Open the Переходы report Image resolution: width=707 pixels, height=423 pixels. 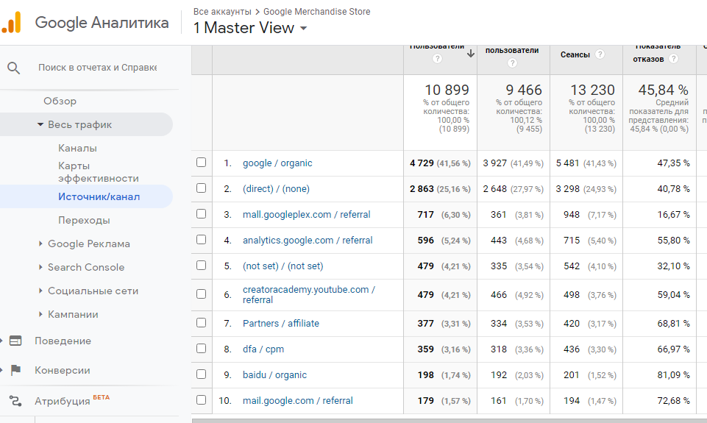click(84, 220)
